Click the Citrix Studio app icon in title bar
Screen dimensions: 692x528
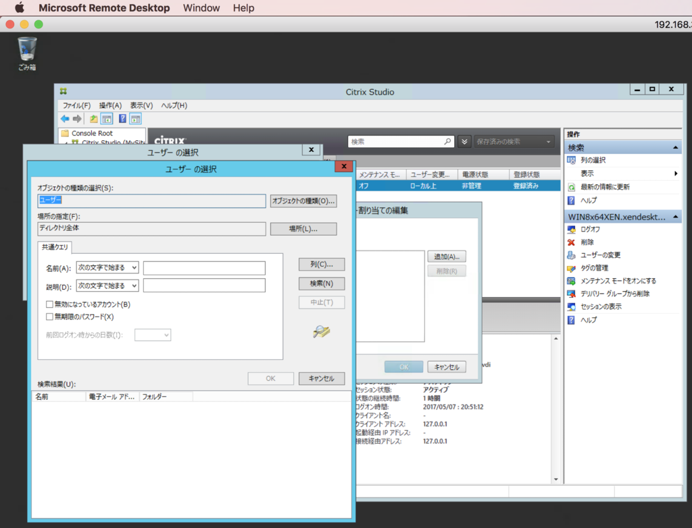(64, 91)
